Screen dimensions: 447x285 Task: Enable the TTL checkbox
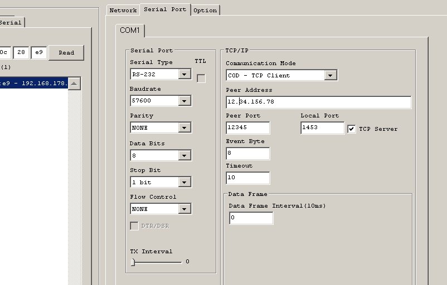point(201,78)
